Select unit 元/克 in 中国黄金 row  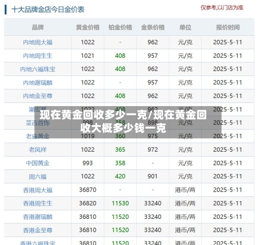click(x=185, y=163)
